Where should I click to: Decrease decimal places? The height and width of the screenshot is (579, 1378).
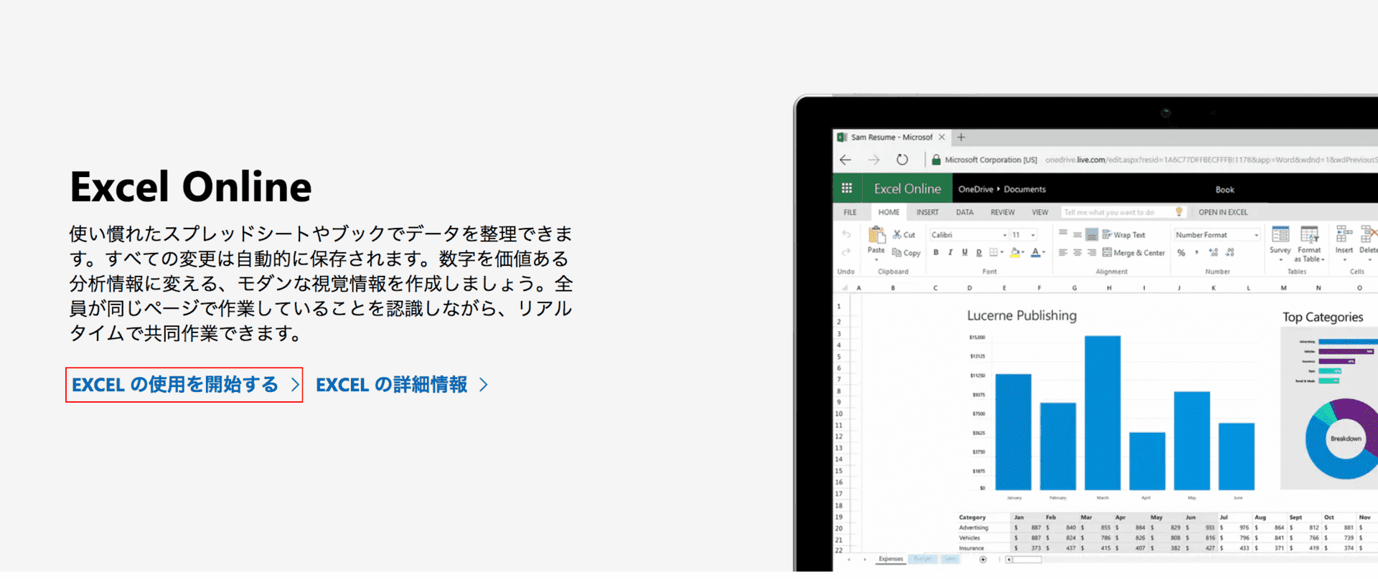click(x=1230, y=252)
